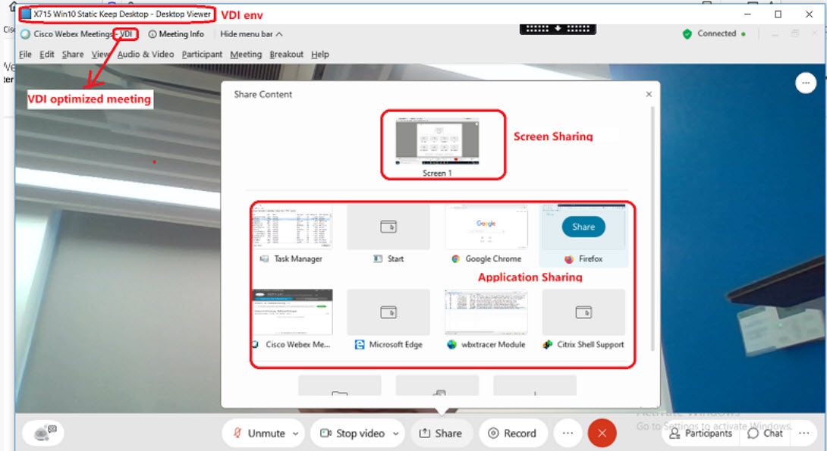Click the video options ellipsis circle
The height and width of the screenshot is (451, 827).
coord(805,83)
